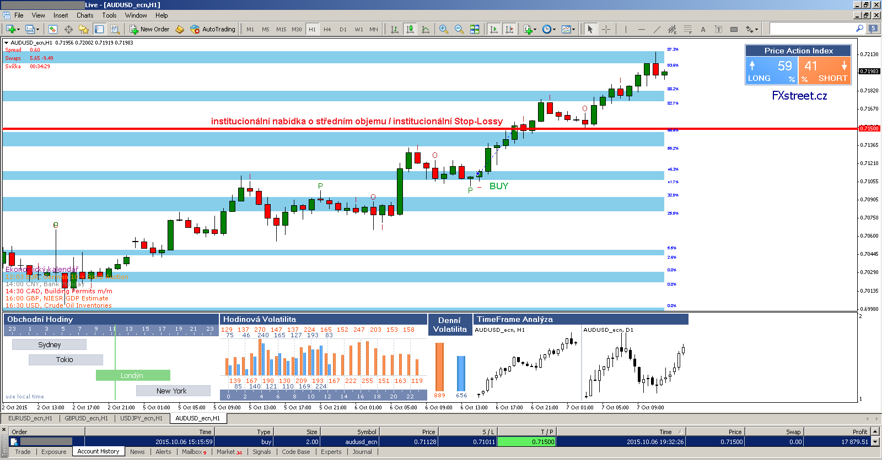This screenshot has height=460, width=882.
Task: Open the New Order dialog
Action: [x=149, y=29]
